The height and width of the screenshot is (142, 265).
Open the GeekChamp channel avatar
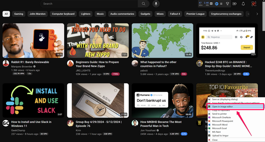pyautogui.click(x=6, y=123)
